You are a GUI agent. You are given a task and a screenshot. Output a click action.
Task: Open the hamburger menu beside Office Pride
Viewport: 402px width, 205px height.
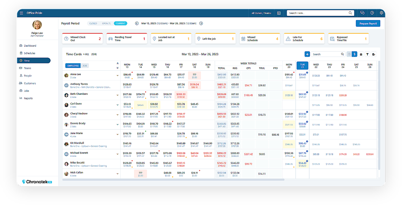point(21,13)
